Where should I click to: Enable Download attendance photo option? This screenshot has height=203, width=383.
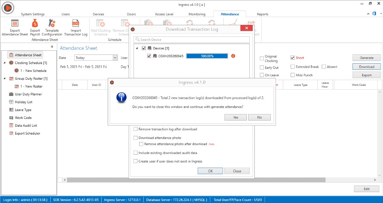pyautogui.click(x=135, y=138)
